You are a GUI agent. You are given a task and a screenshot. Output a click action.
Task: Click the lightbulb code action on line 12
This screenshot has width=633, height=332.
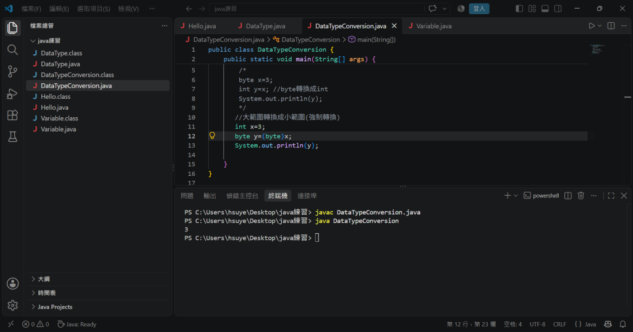[212, 136]
